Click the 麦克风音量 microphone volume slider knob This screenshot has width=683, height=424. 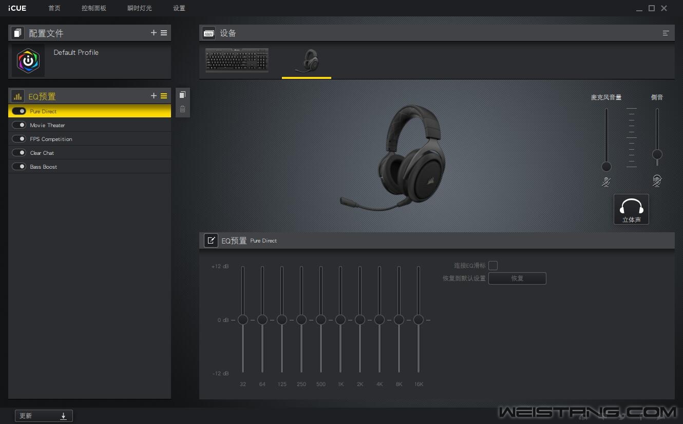(606, 167)
